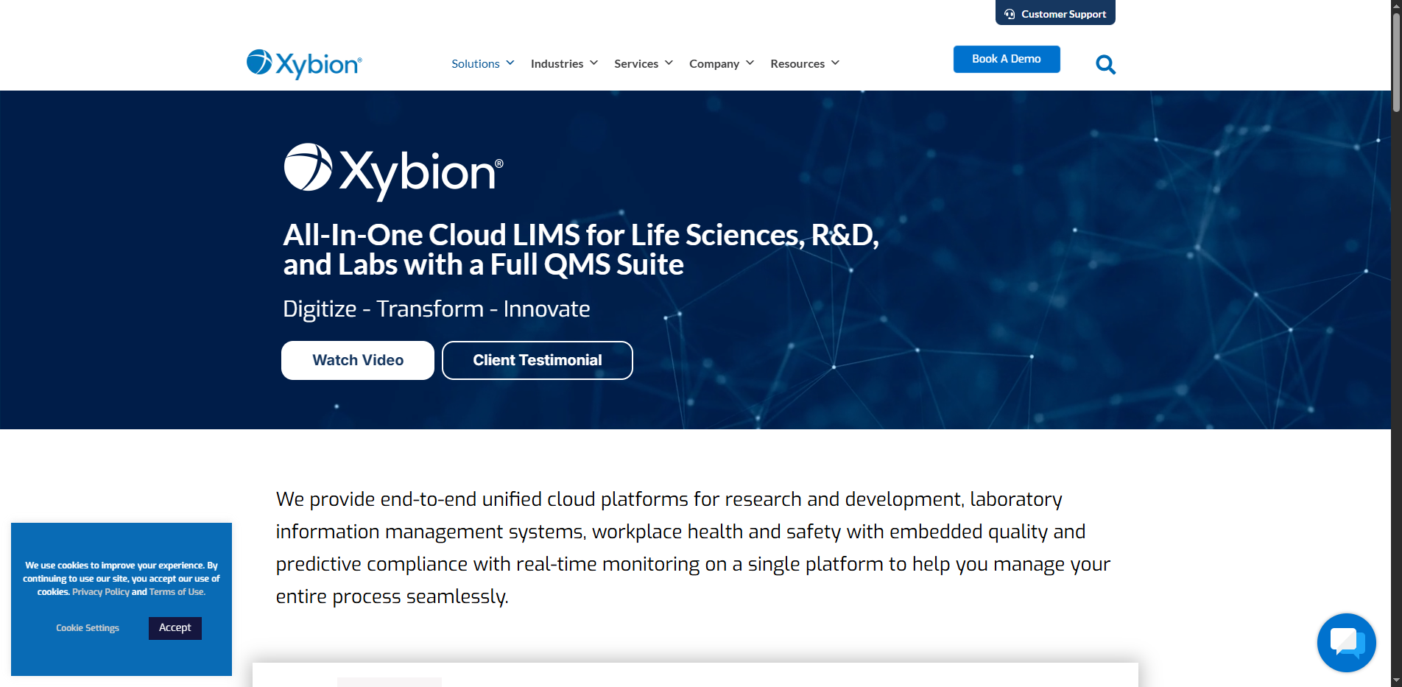This screenshot has height=687, width=1402.
Task: Click the headset icon in Customer Support
Action: click(x=1010, y=14)
